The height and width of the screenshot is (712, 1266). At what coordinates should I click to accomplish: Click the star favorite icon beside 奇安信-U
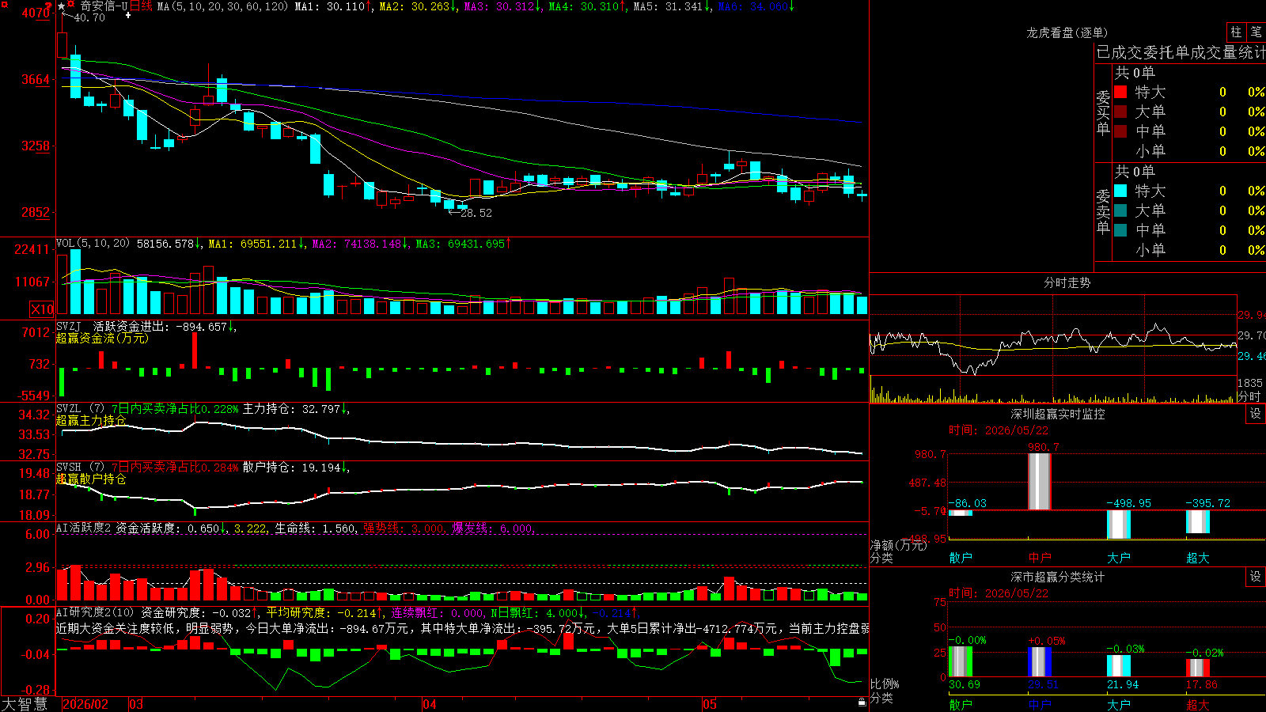coord(61,6)
